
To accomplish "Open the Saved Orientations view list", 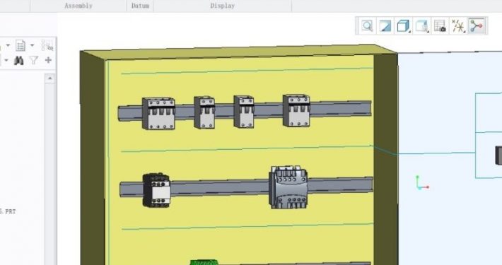I will click(x=422, y=26).
